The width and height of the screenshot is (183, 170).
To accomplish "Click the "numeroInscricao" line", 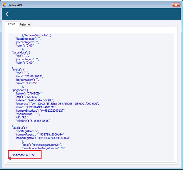I will point(41,110).
